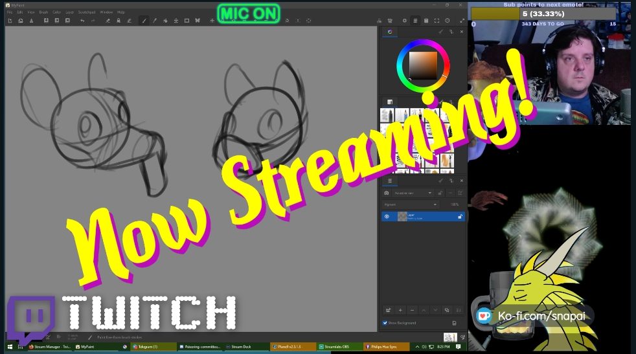Open the Scratchpad menu
Image resolution: width=636 pixels, height=354 pixels.
87,12
